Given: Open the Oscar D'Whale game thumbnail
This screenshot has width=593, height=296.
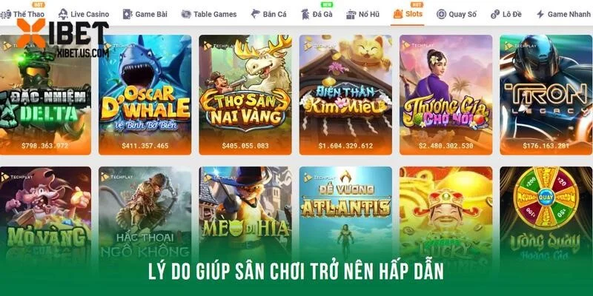Looking at the screenshot, I should (145, 95).
